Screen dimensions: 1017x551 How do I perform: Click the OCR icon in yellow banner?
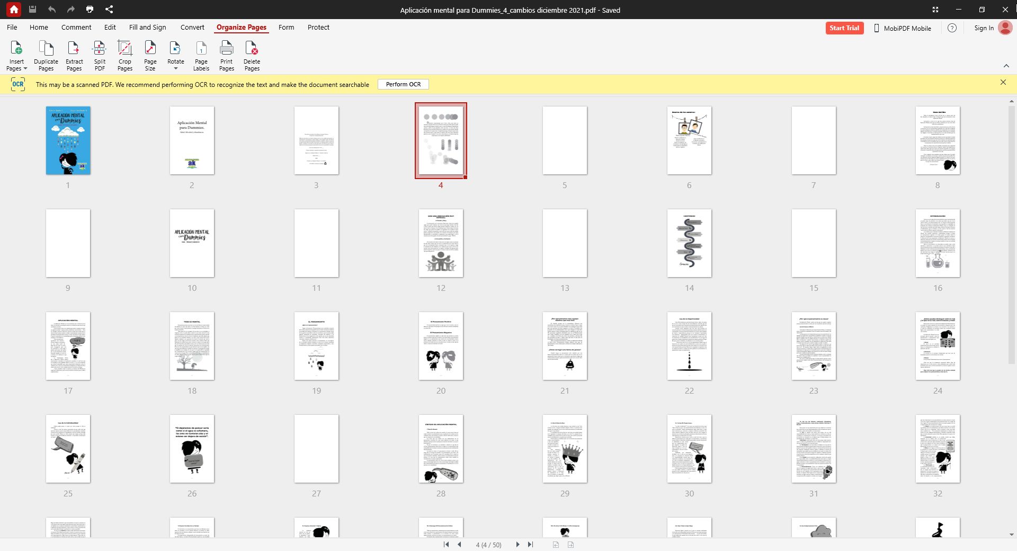18,84
